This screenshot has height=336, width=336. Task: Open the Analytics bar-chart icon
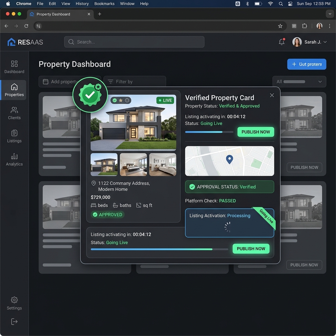pyautogui.click(x=14, y=156)
